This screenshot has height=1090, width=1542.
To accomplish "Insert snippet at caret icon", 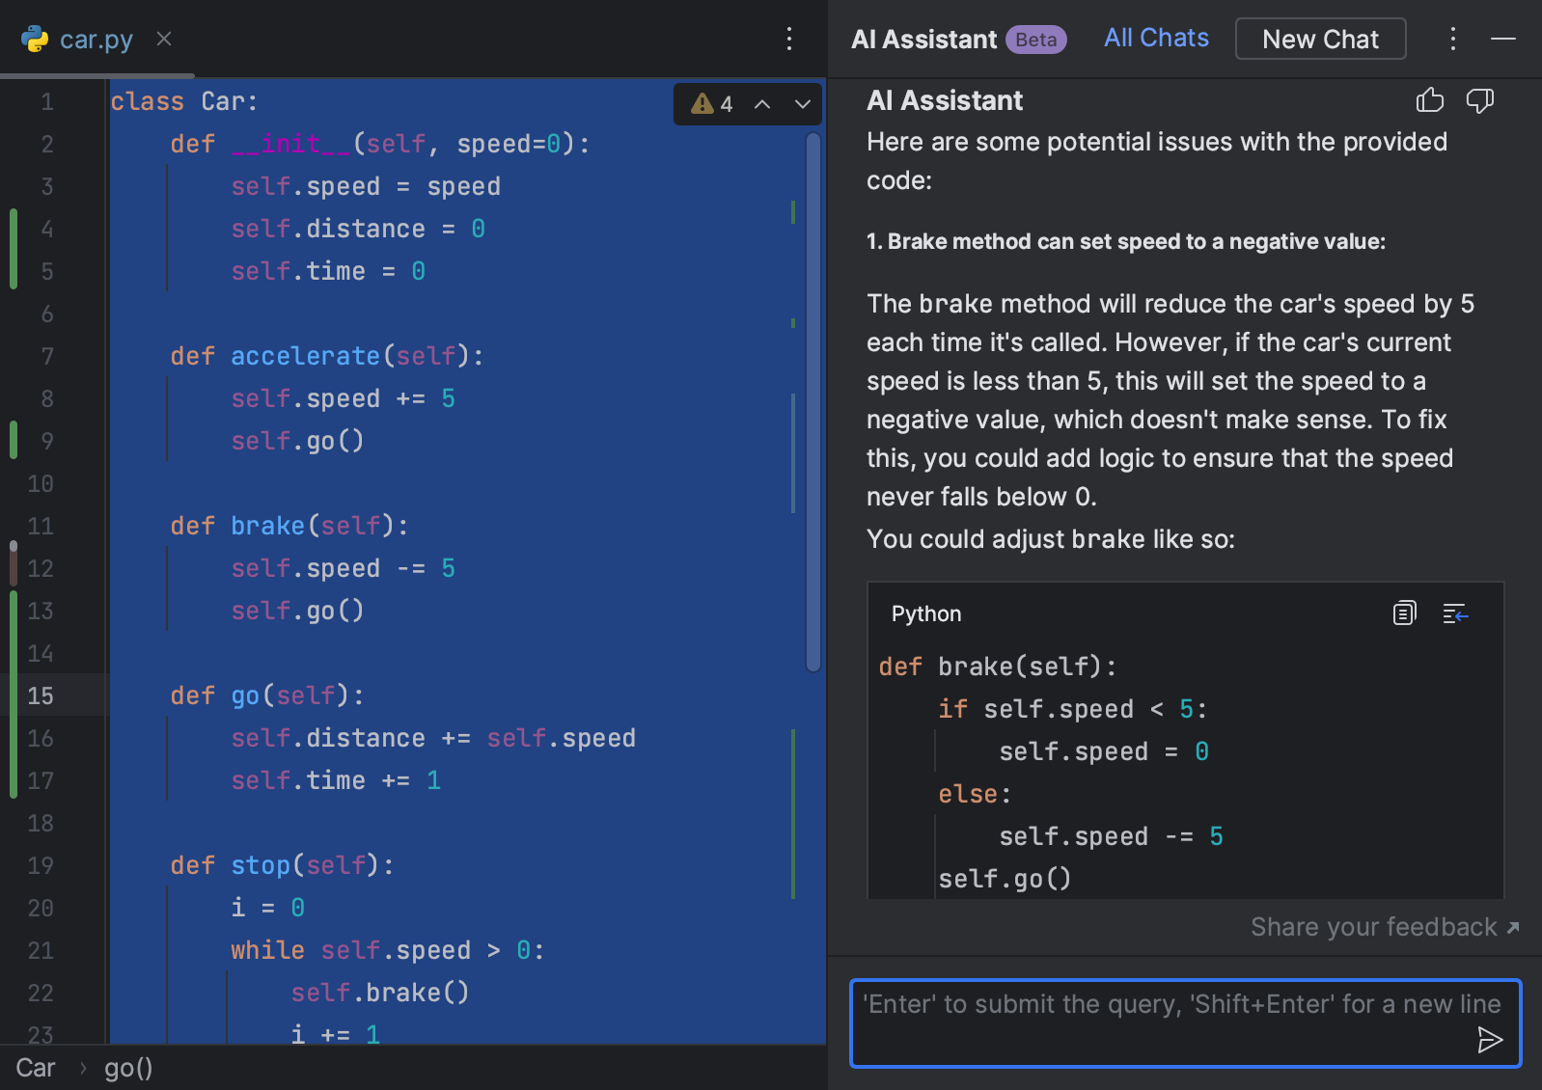I will [x=1455, y=613].
